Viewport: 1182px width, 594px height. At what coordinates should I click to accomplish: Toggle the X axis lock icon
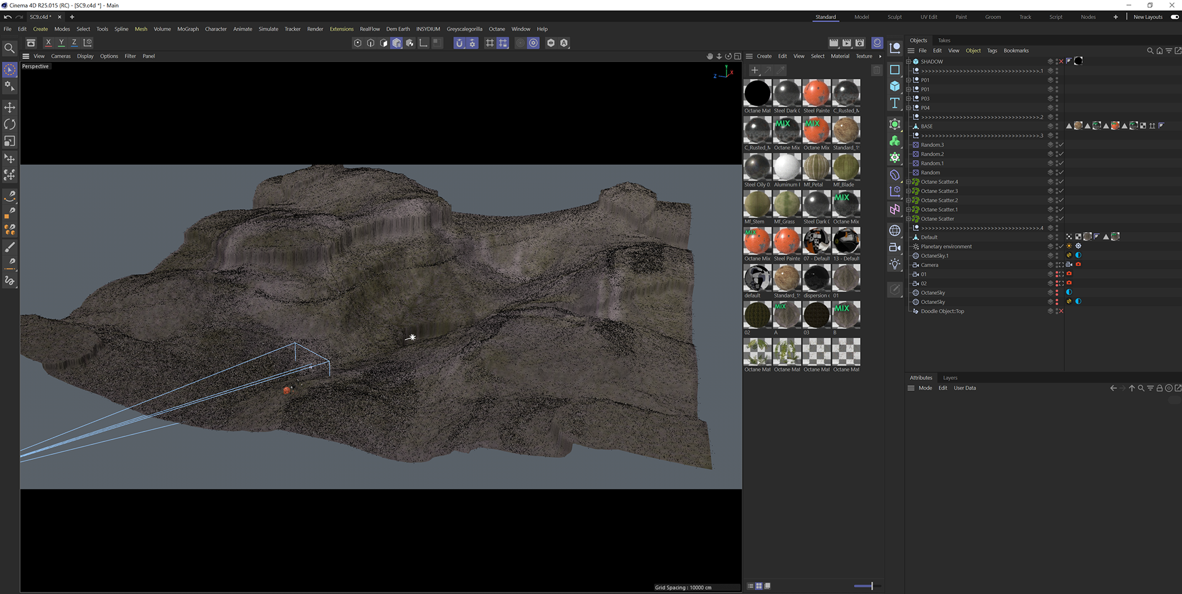click(48, 42)
